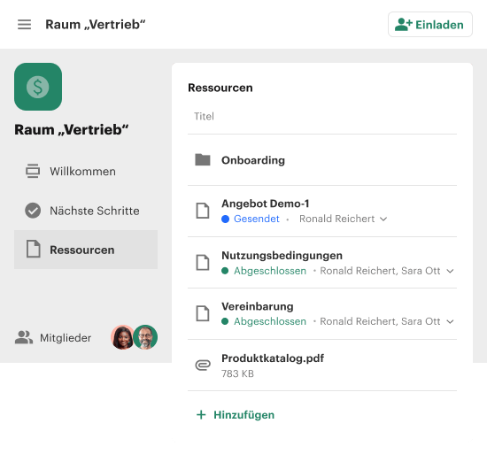The height and width of the screenshot is (454, 487).
Task: Expand recipients chevron for Angebot Demo-1
Action: [383, 219]
